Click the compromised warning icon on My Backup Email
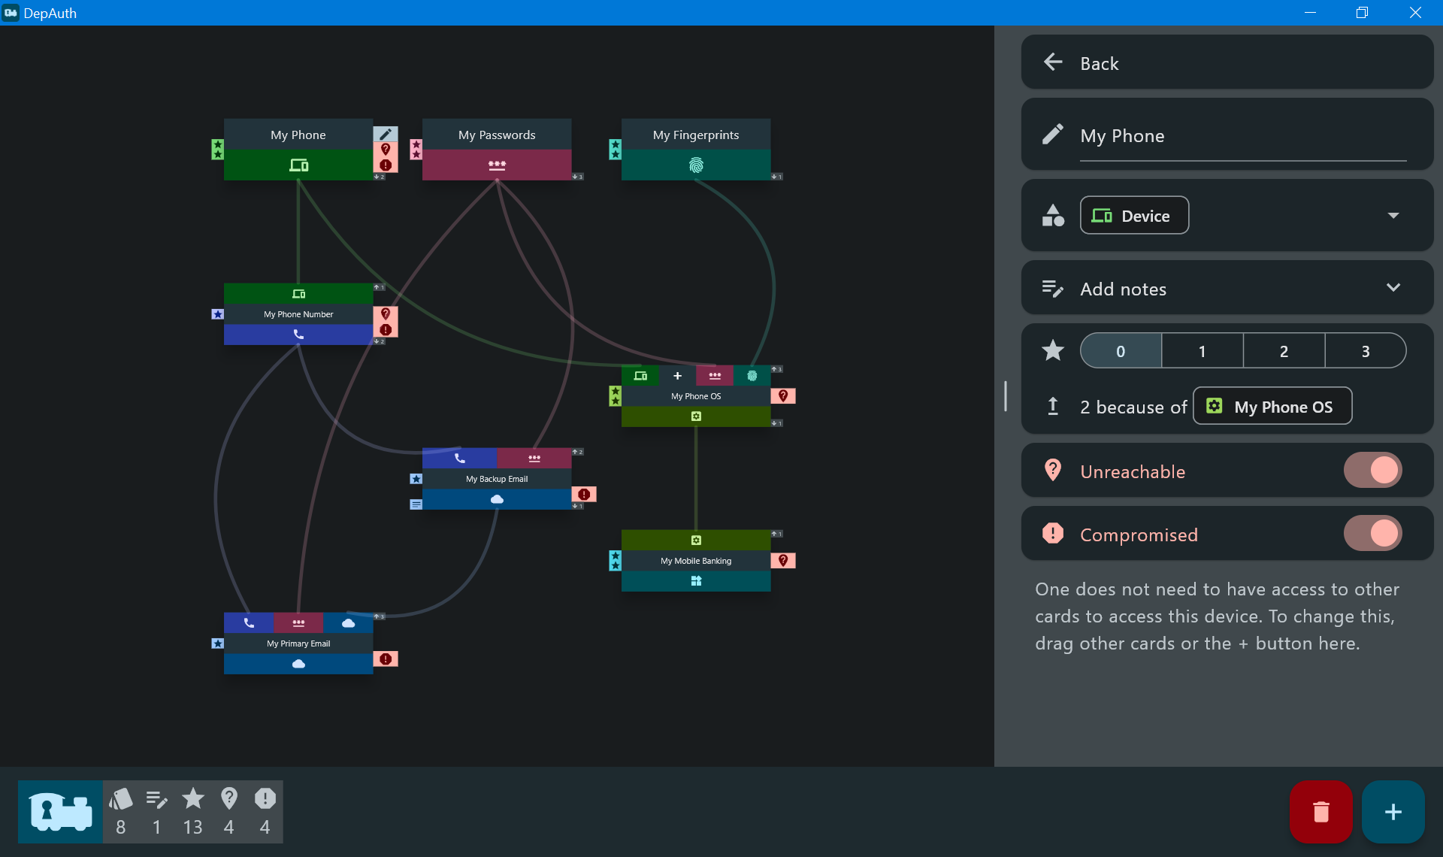1443x857 pixels. (584, 494)
